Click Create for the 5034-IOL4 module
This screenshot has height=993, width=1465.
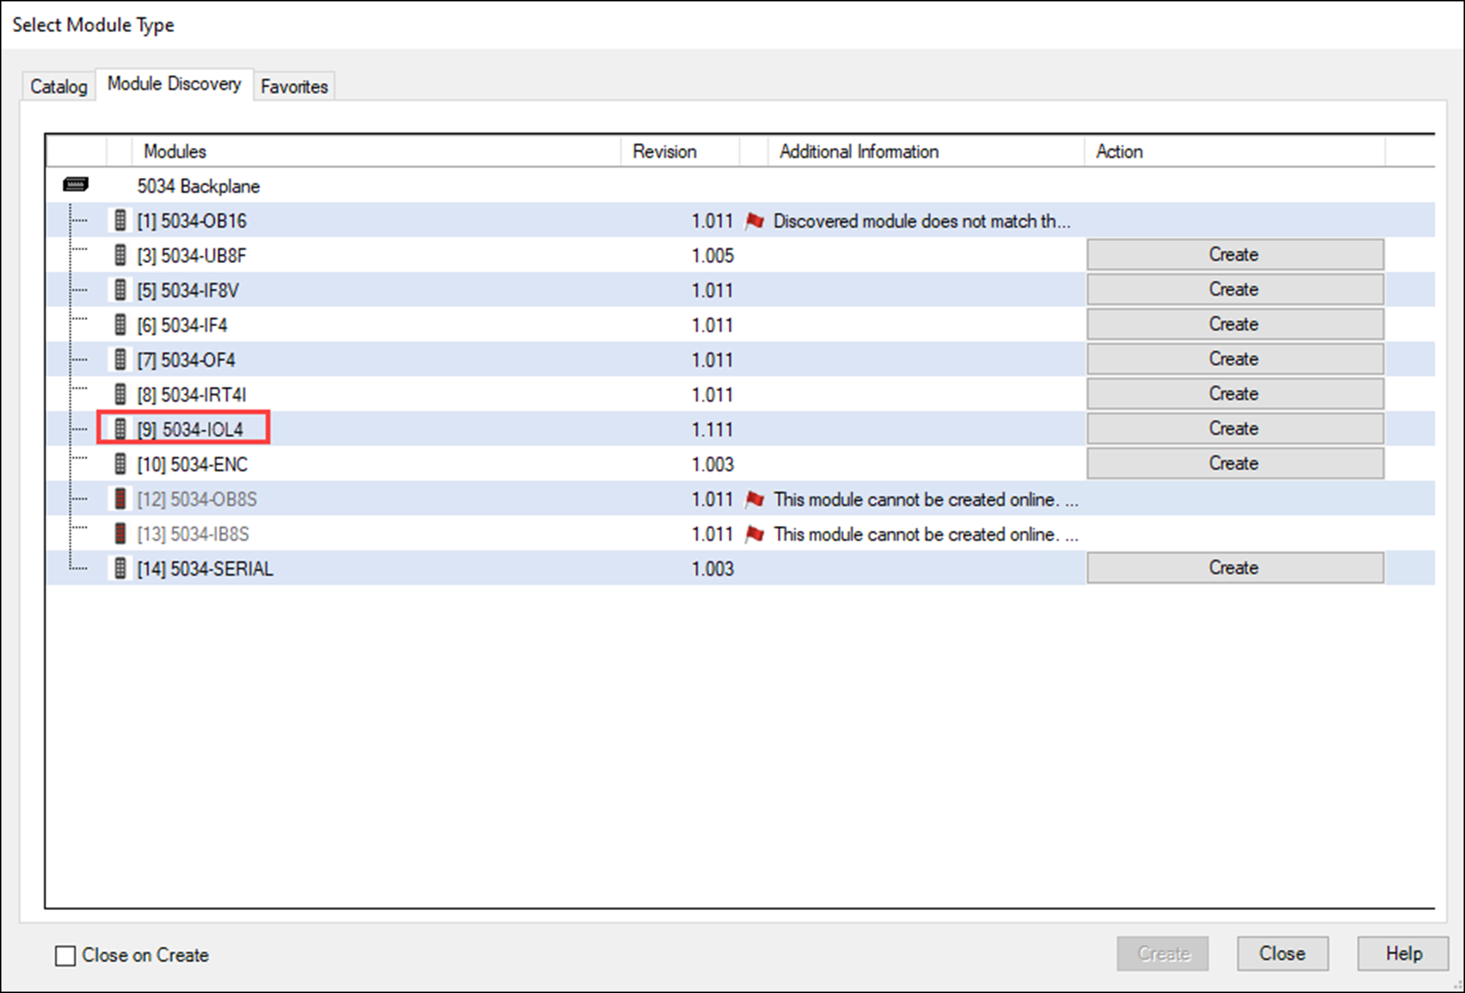(x=1235, y=429)
